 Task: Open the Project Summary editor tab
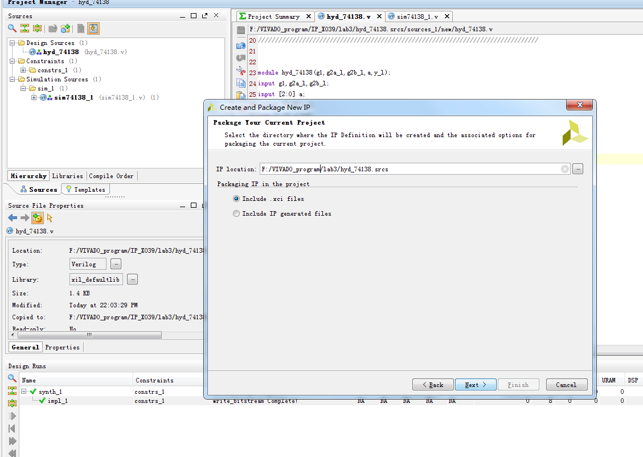[273, 17]
